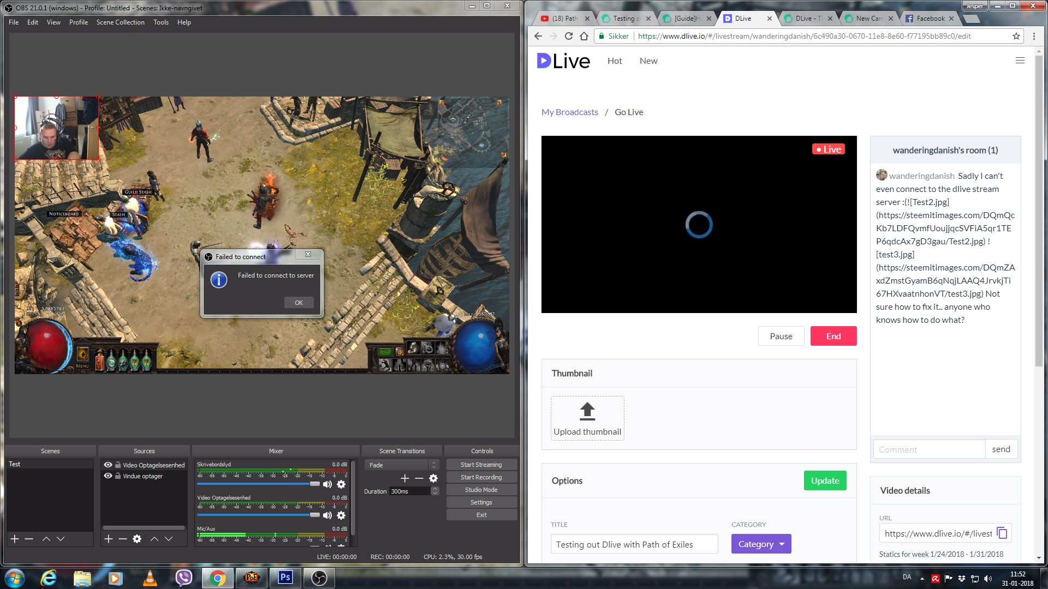The height and width of the screenshot is (589, 1048).
Task: Click the Pause broadcast button
Action: (x=781, y=336)
